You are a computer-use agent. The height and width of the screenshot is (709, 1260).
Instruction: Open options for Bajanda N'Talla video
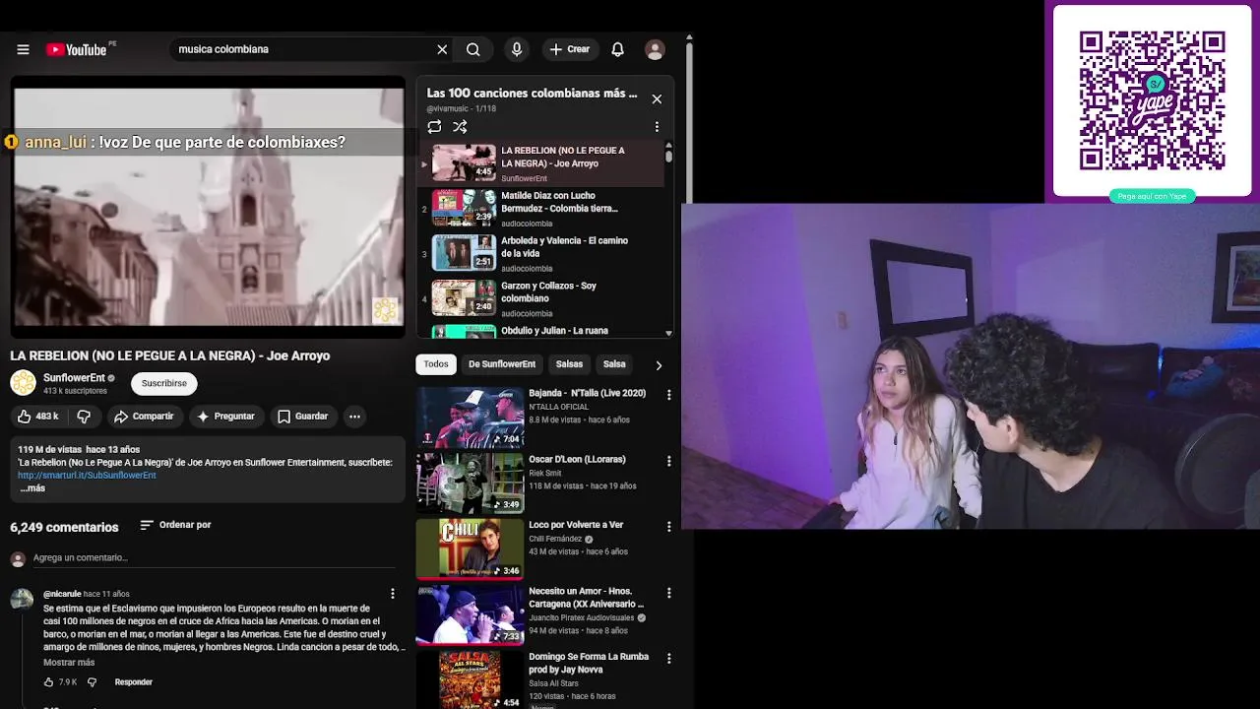668,395
